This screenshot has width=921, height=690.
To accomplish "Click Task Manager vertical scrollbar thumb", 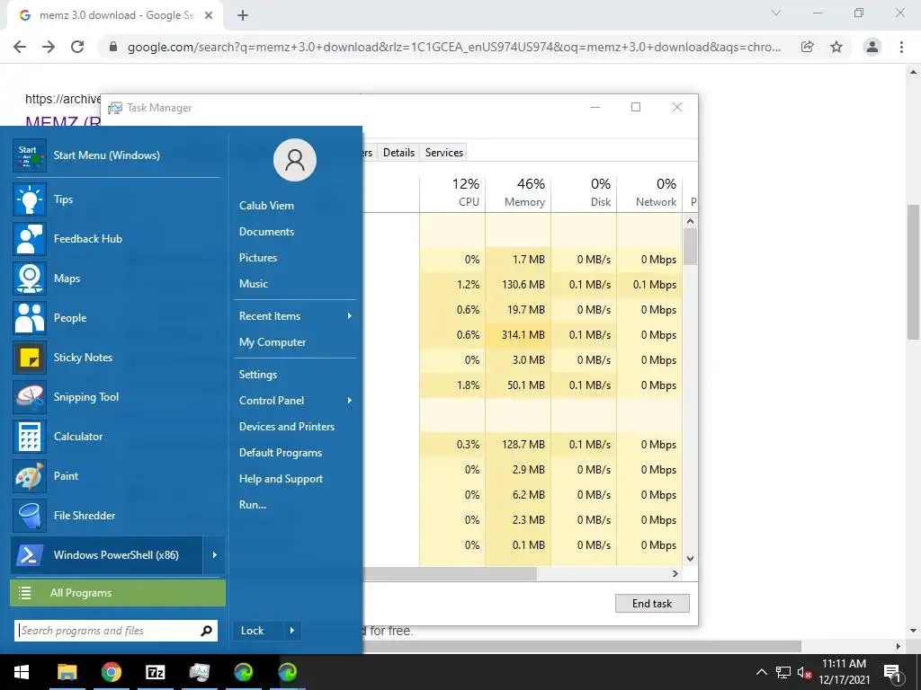I will (690, 246).
